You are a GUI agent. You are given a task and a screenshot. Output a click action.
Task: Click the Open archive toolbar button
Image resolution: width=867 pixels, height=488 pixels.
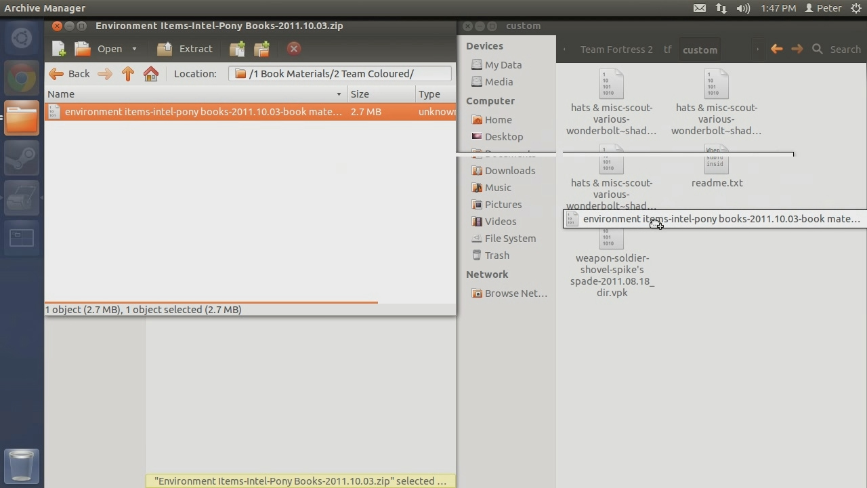coord(99,49)
